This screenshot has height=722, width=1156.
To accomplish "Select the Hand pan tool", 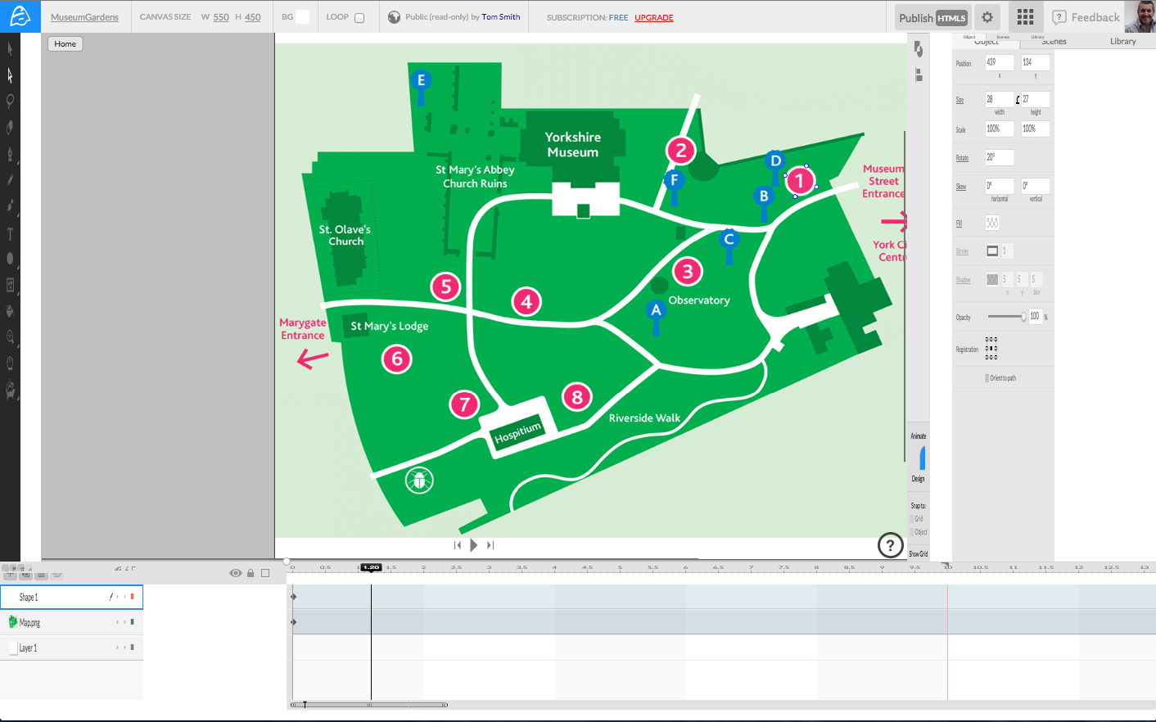I will tap(10, 363).
